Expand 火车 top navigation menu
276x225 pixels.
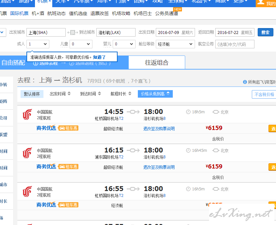(63, 1)
